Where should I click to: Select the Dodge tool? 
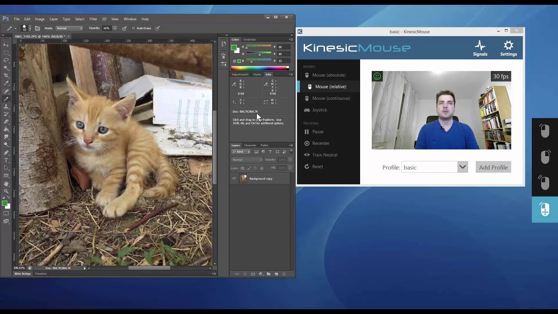click(x=6, y=144)
